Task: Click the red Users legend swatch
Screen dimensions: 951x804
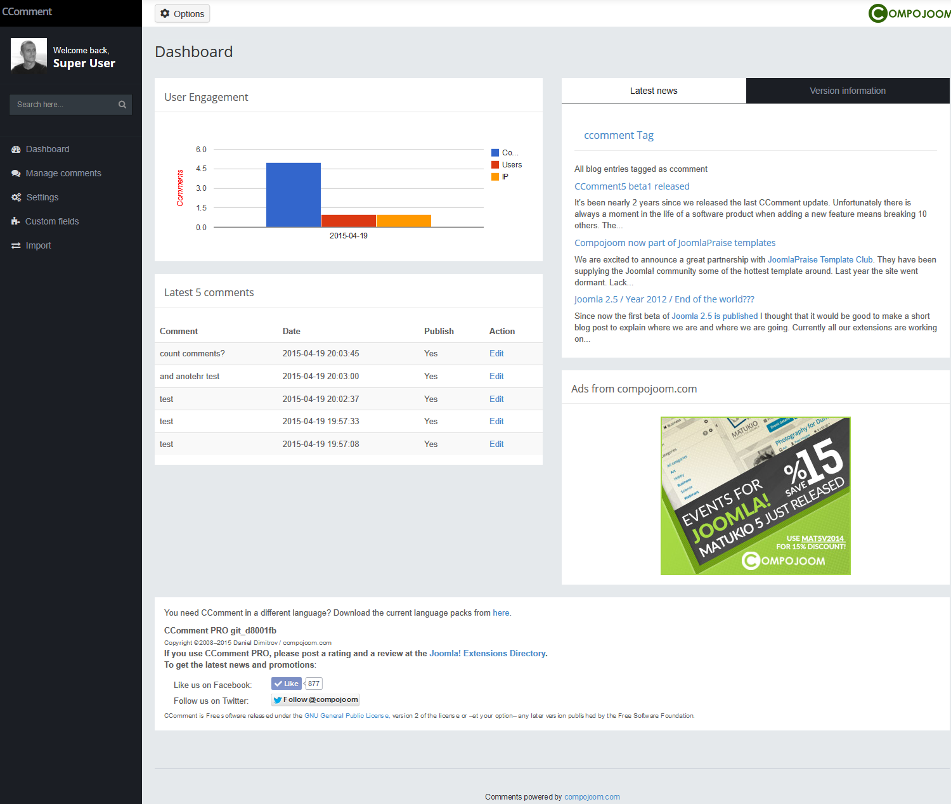Action: pos(495,165)
